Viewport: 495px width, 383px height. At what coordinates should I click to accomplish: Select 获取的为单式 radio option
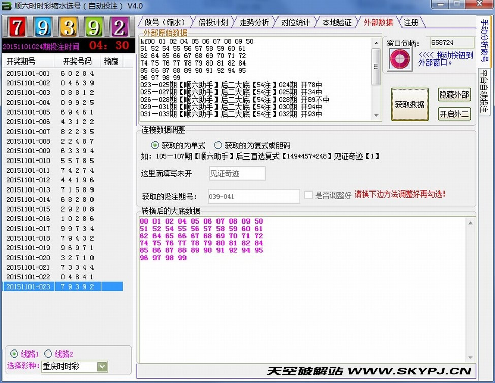pyautogui.click(x=154, y=145)
